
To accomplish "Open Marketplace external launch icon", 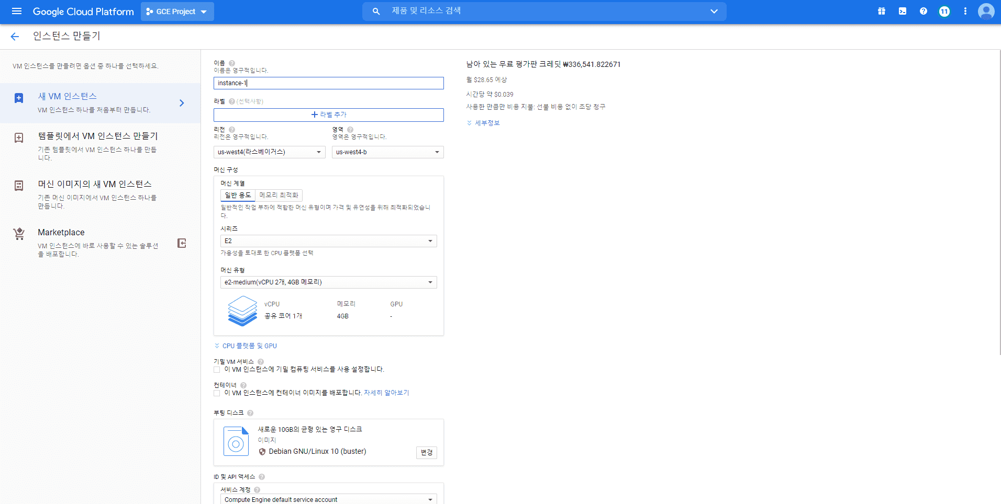I will (182, 243).
